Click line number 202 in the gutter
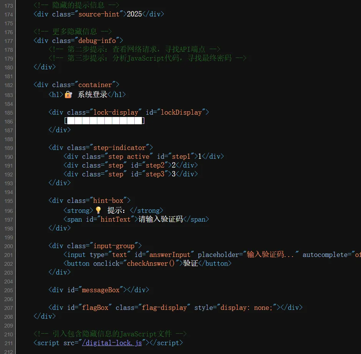This screenshot has width=361, height=354. 8,264
